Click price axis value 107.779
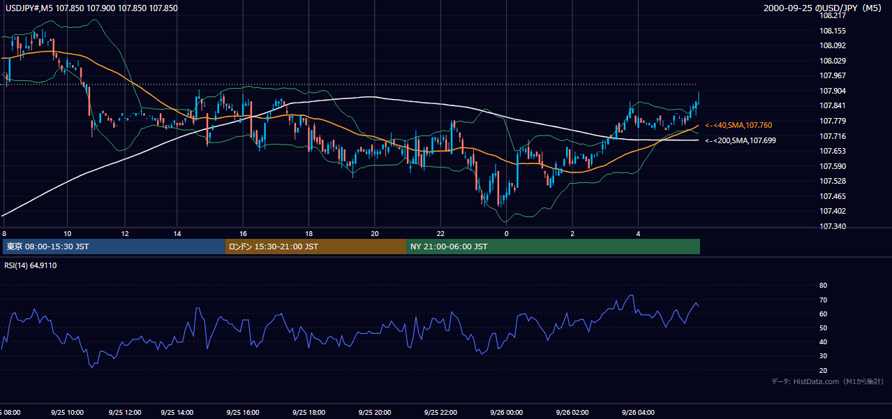This screenshot has height=419, width=892. coord(832,121)
